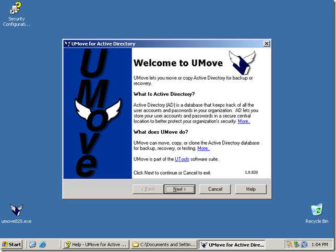Click the UMove winged logo in title bar

tap(67, 44)
